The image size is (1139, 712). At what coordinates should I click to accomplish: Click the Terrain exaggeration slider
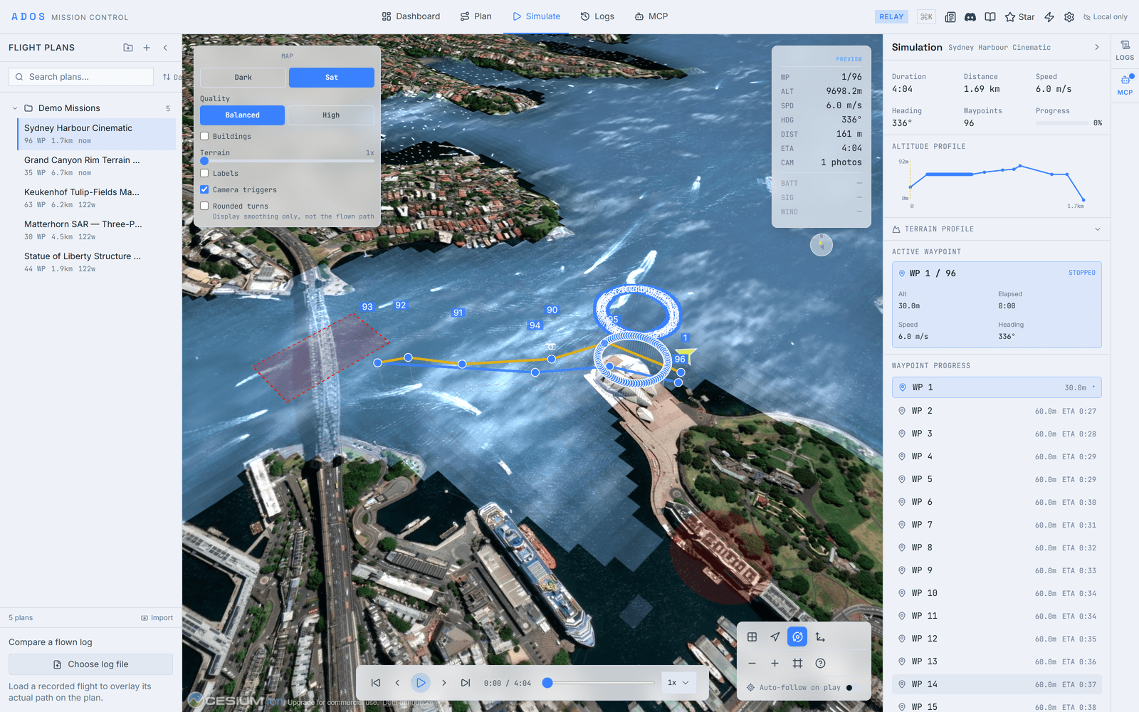pos(287,161)
